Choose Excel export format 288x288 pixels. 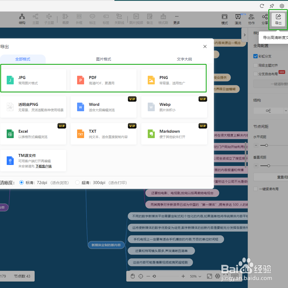pos(33,134)
